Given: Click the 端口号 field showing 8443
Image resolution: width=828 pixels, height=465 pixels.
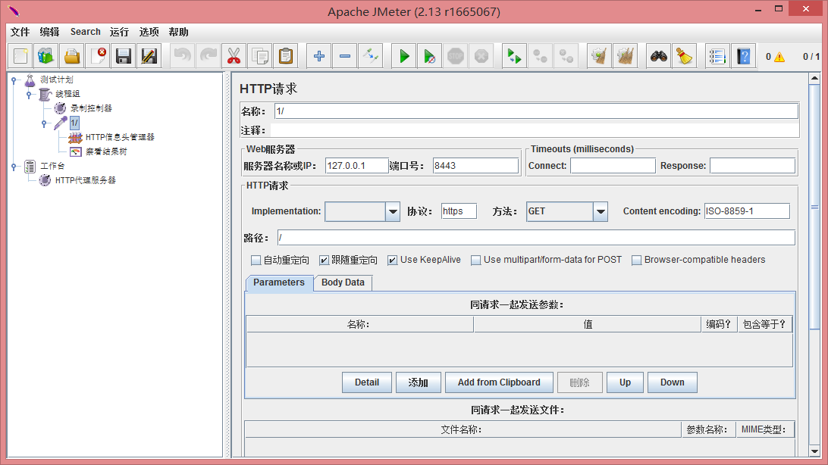Looking at the screenshot, I should [475, 166].
